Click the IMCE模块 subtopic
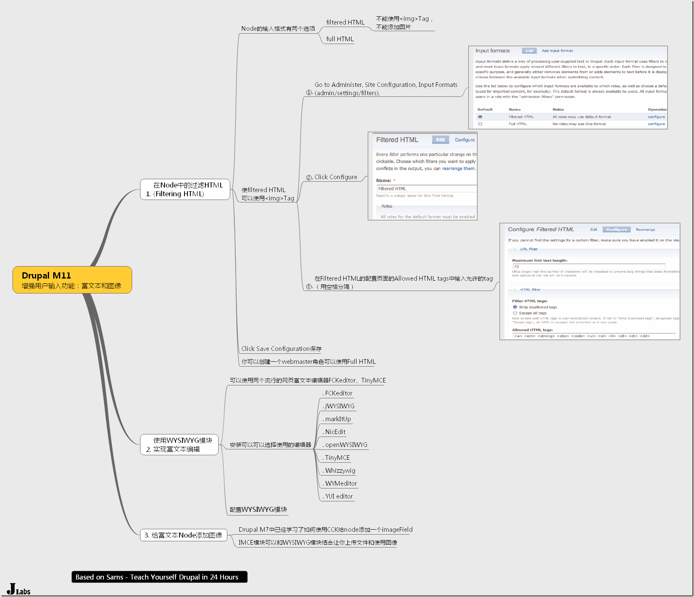694x597 pixels. click(x=318, y=543)
